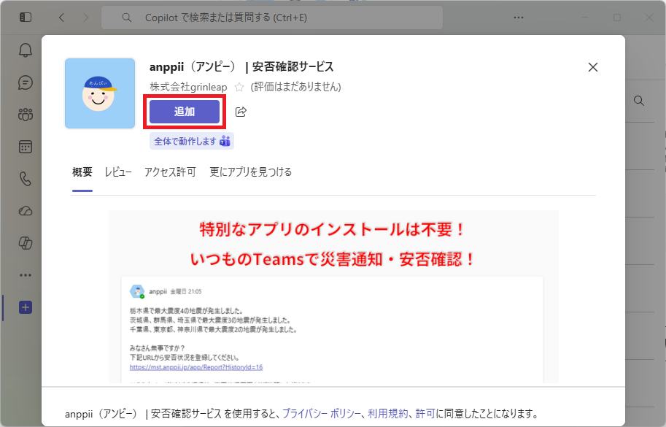The width and height of the screenshot is (666, 427).
Task: Click the anppii app logo thumbnail
Action: coord(100,93)
